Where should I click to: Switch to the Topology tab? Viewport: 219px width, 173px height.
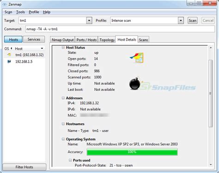click(x=107, y=40)
